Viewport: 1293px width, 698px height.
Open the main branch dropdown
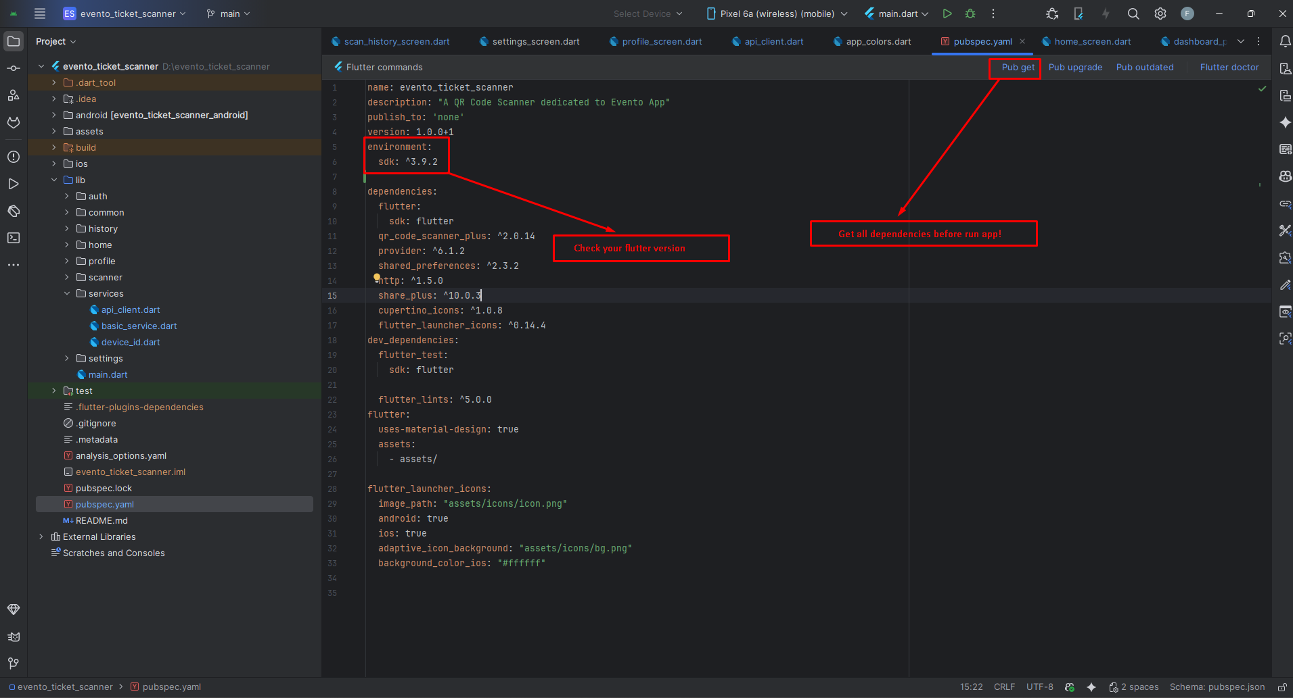coord(229,14)
